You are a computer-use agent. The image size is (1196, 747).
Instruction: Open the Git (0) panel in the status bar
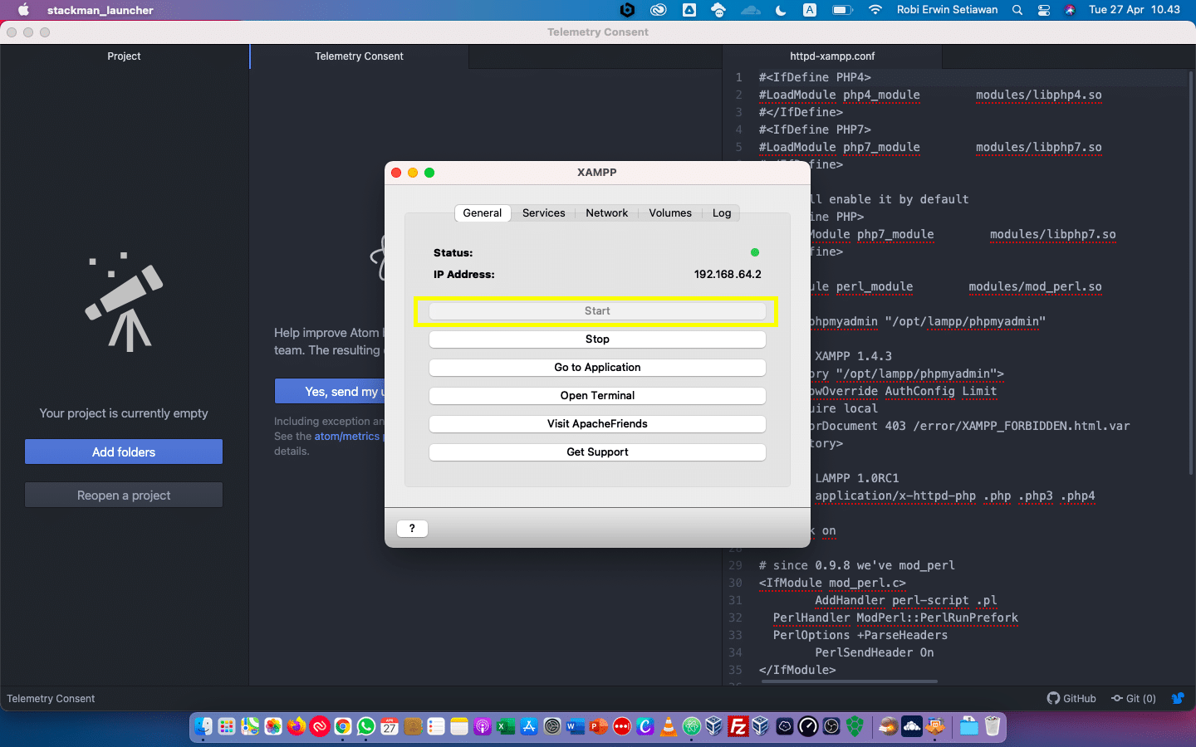pos(1134,699)
